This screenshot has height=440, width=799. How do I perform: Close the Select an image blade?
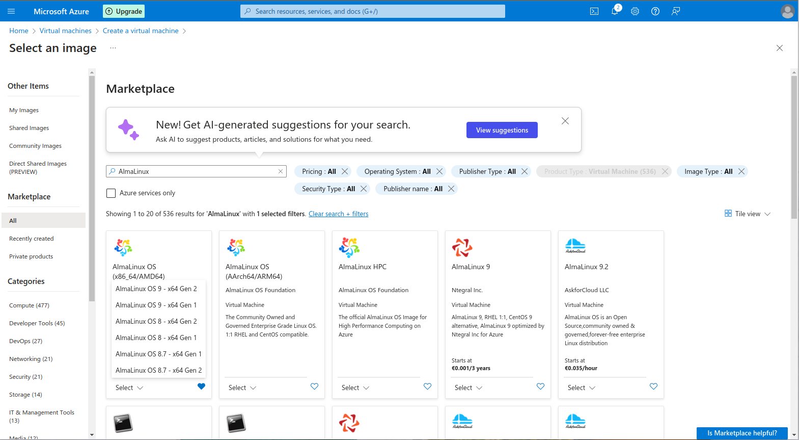[x=780, y=48]
